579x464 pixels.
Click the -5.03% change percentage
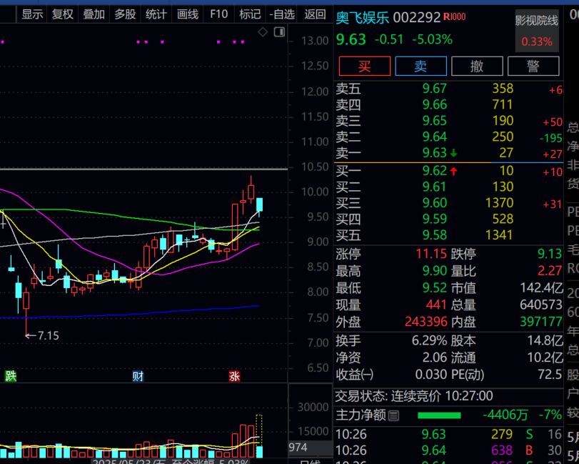coord(432,39)
